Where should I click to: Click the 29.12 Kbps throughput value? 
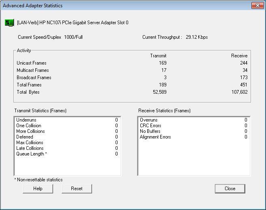coord(197,37)
